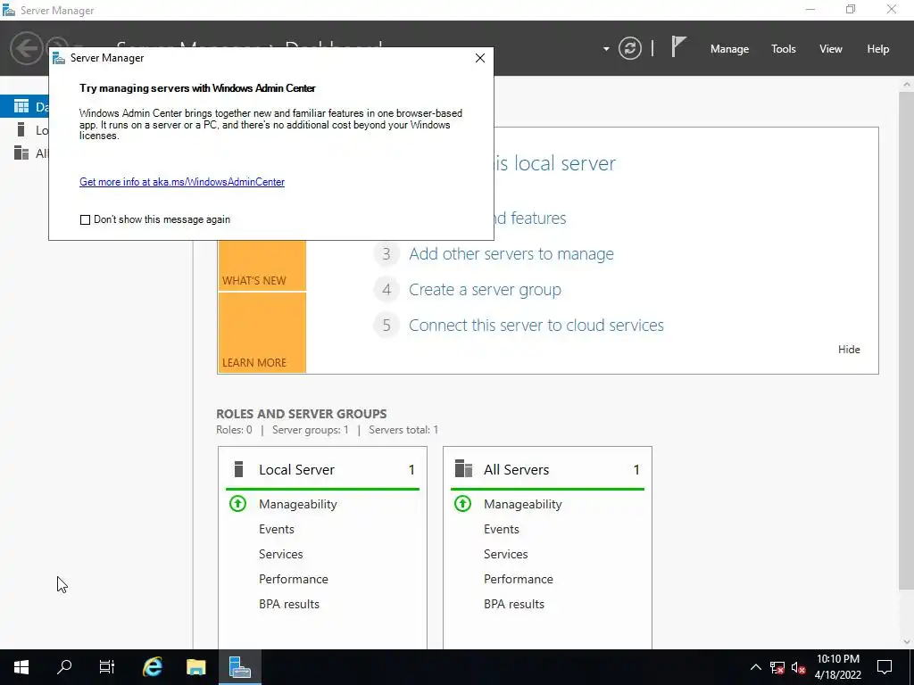
Task: Open Performance under All Servers
Action: [x=519, y=579]
